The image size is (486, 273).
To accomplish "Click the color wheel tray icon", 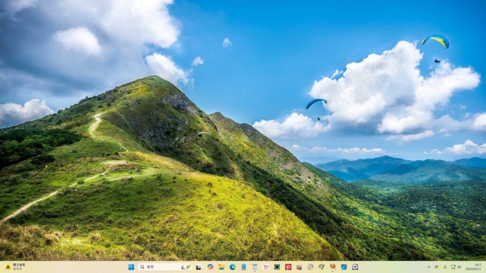I will [x=437, y=267].
